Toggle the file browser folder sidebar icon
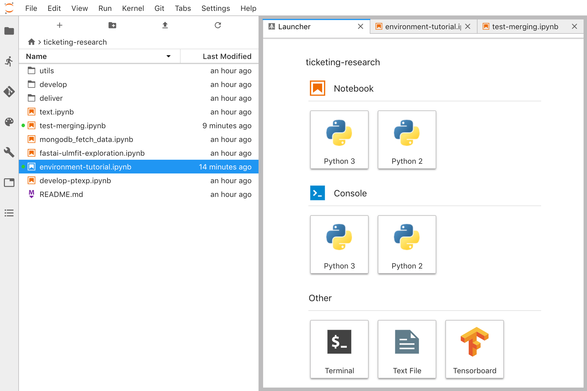The image size is (587, 391). click(9, 31)
